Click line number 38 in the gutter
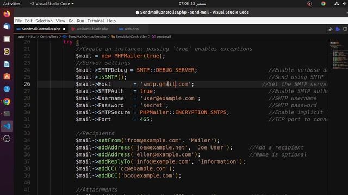The image size is (348, 195). (27, 168)
